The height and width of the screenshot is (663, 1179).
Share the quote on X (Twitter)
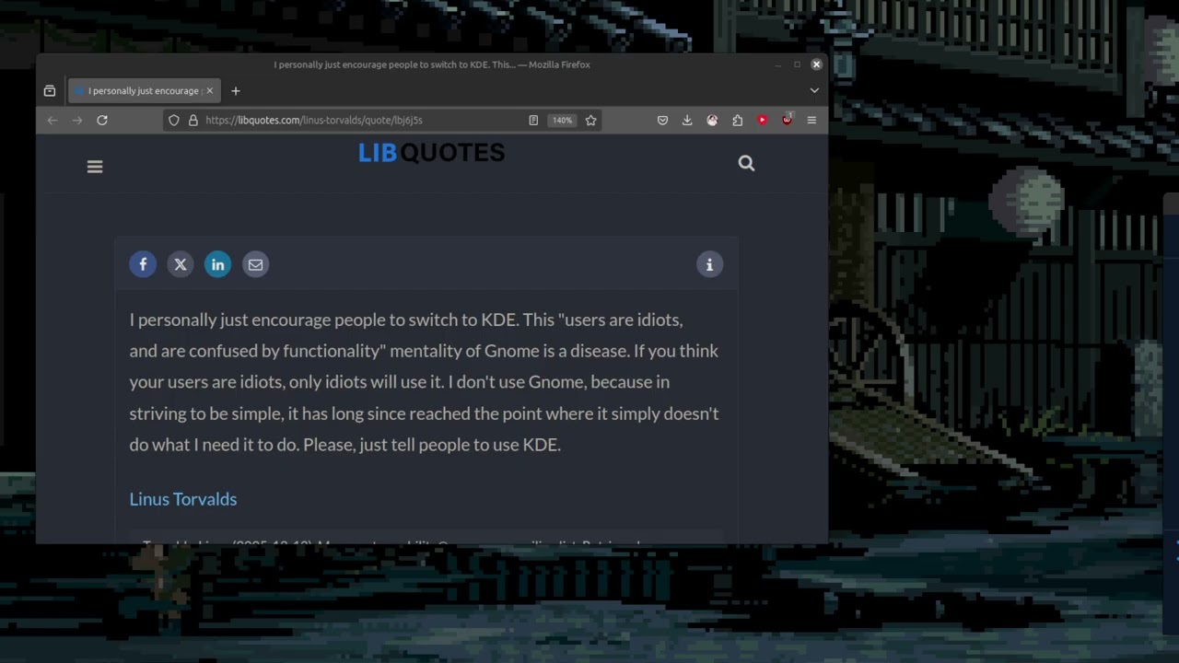[x=181, y=264]
